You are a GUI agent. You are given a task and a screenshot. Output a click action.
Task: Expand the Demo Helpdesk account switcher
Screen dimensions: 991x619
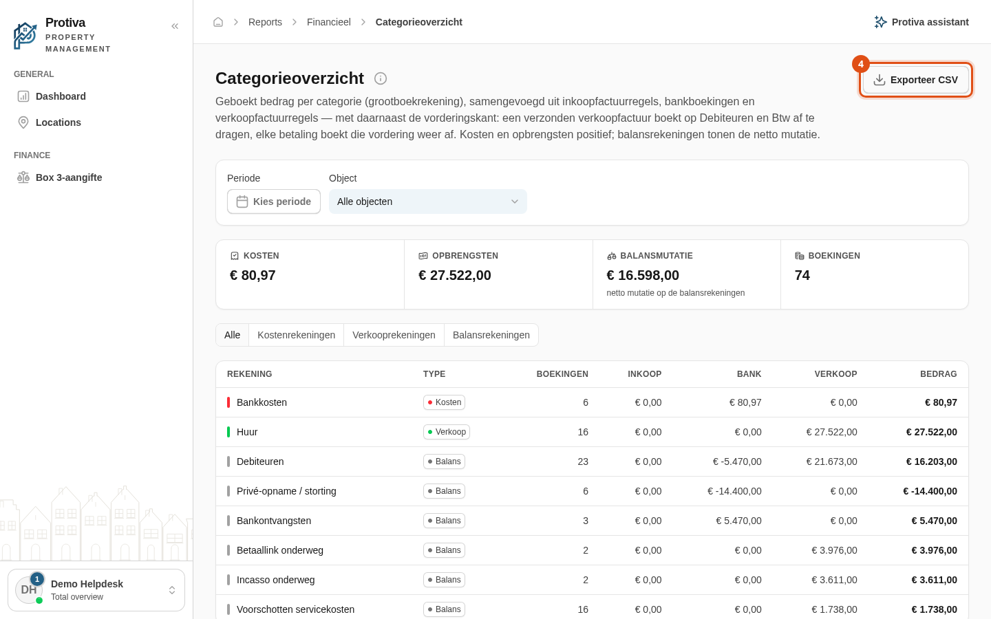[x=96, y=590]
